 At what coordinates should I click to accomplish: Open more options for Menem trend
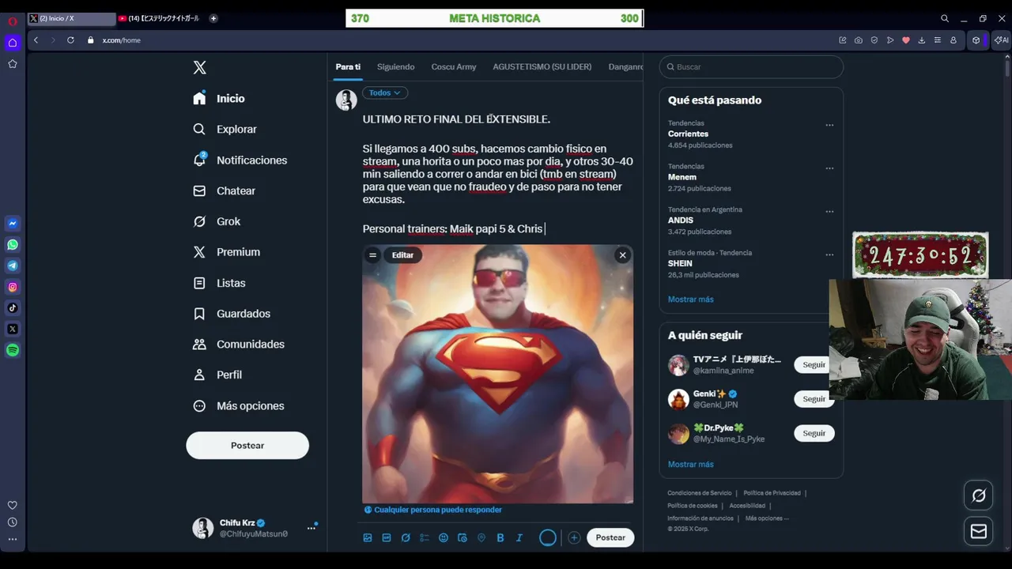(x=829, y=168)
